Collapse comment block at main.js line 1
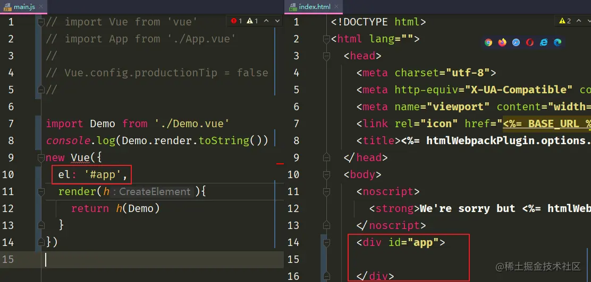 pos(41,22)
